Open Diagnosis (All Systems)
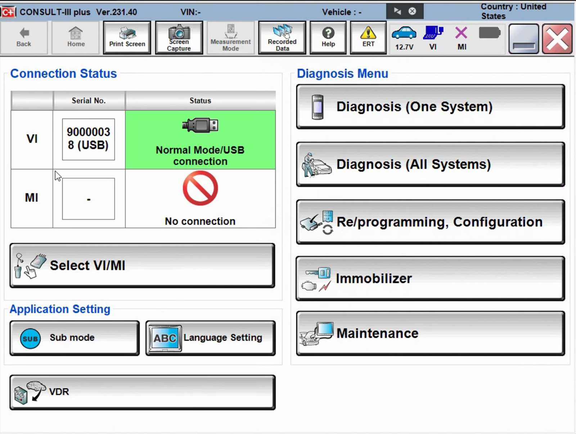 tap(431, 164)
